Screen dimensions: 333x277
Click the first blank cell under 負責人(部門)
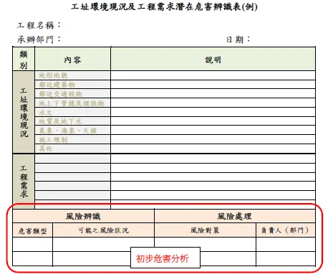coord(286,244)
